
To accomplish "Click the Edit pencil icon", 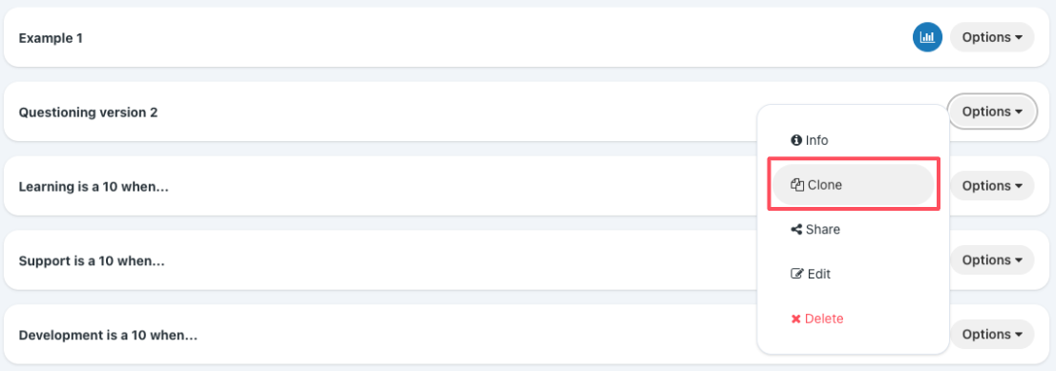I will pos(796,274).
